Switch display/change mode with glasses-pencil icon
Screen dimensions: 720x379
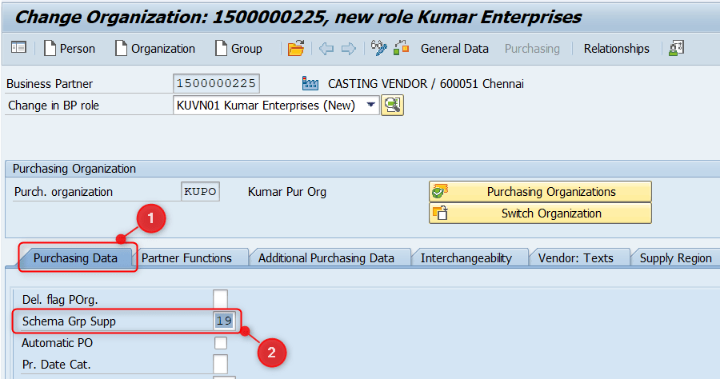point(379,48)
